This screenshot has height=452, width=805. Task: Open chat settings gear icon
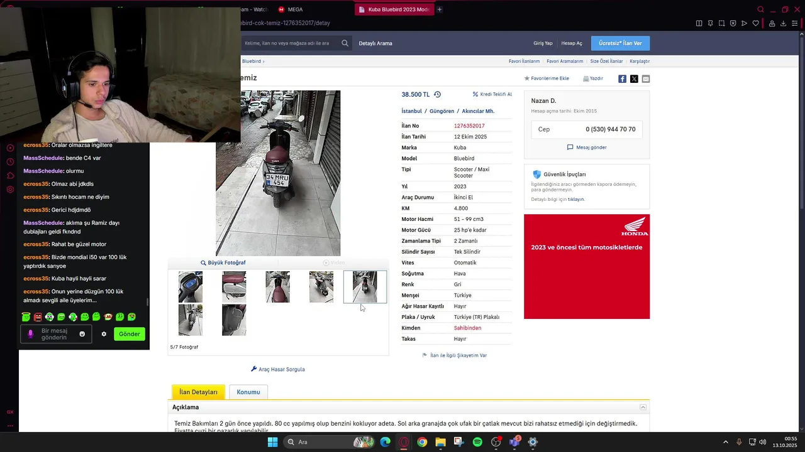(104, 334)
